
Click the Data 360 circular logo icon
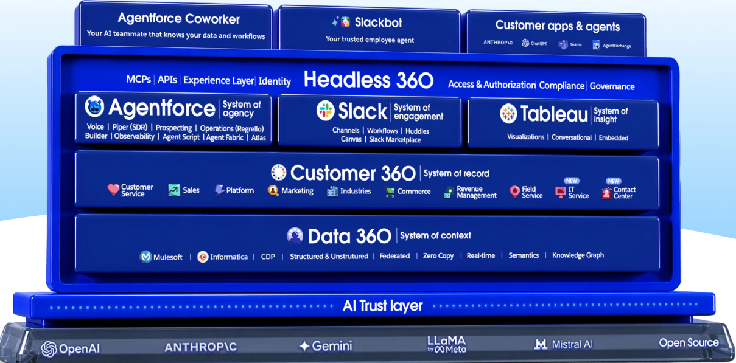(295, 236)
